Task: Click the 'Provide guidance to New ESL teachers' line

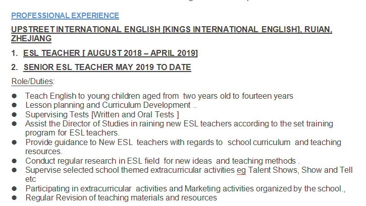Action: point(183,142)
